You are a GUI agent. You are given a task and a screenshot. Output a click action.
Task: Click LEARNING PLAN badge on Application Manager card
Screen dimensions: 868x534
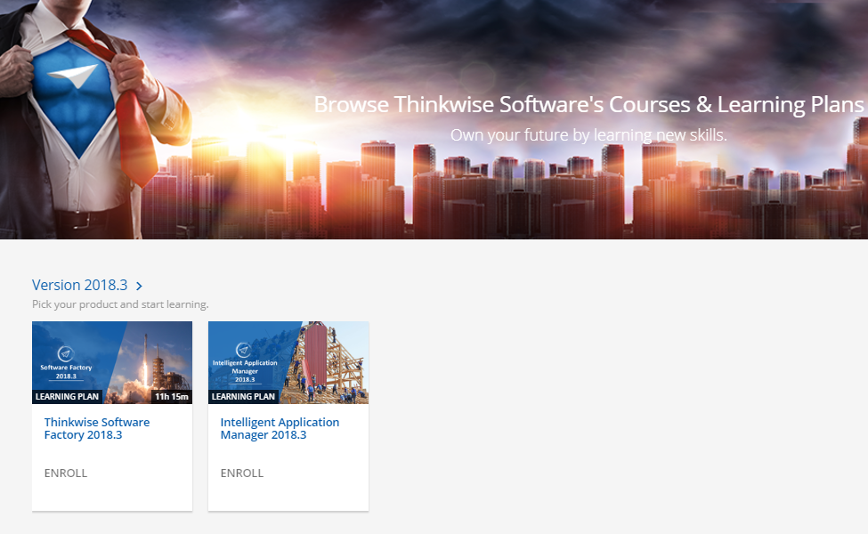243,397
